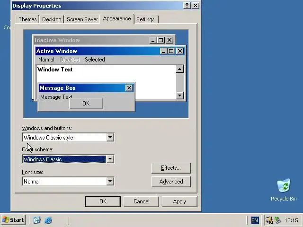Go to the Settings tab
303x227 pixels.
tap(145, 19)
